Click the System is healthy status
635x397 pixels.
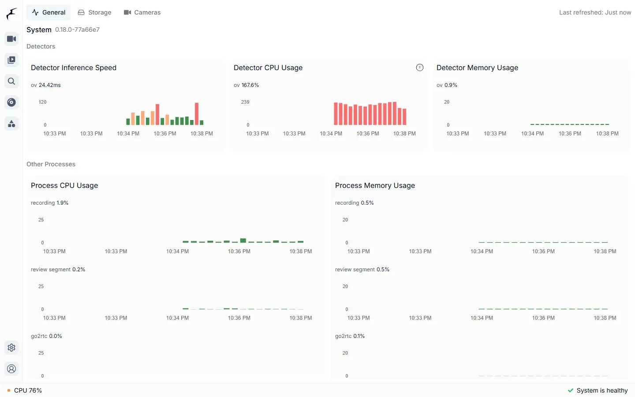[598, 390]
